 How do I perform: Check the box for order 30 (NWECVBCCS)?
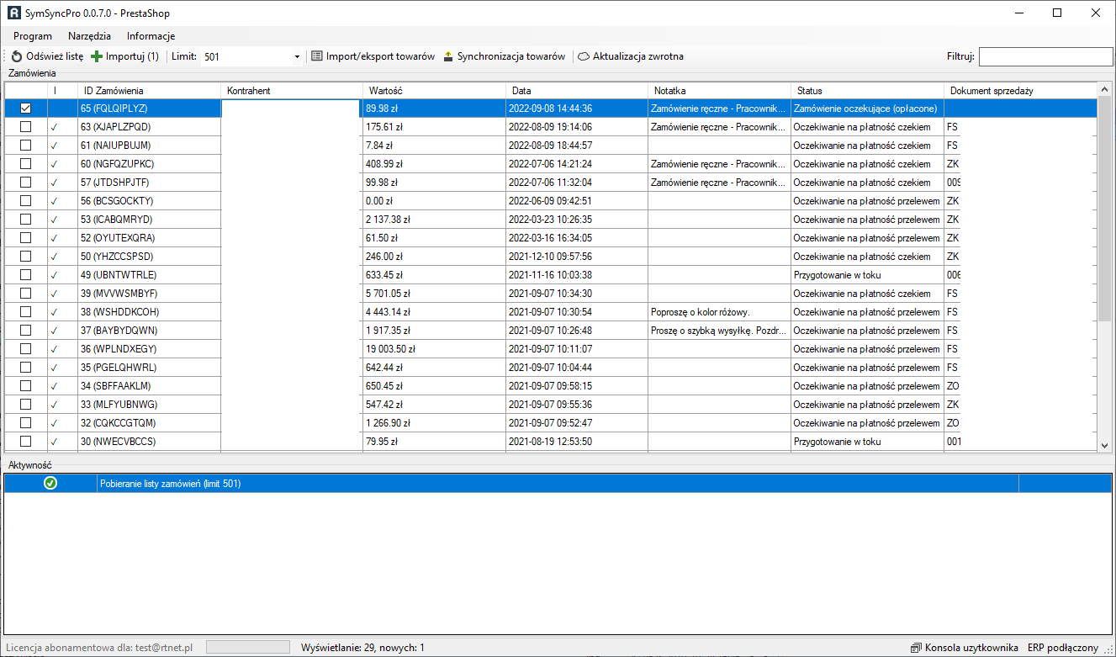[x=26, y=442]
